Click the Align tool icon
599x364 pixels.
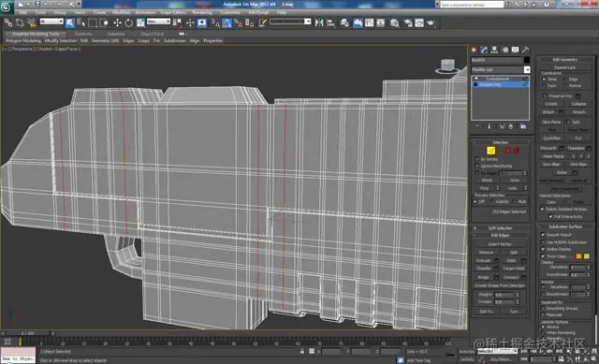click(330, 22)
